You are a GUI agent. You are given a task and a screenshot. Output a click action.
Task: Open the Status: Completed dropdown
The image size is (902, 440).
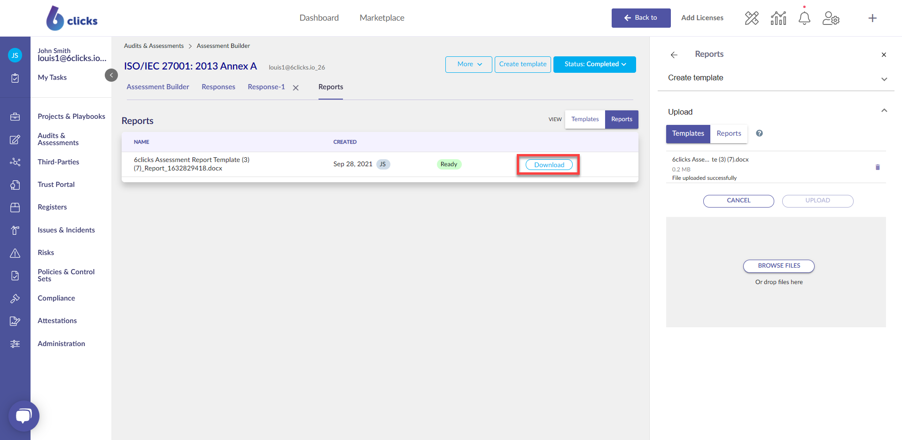(595, 64)
